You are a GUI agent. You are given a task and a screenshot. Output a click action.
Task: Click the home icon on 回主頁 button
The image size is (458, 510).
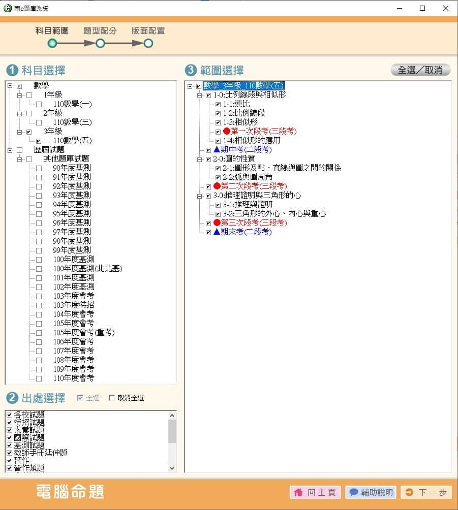[x=298, y=492]
